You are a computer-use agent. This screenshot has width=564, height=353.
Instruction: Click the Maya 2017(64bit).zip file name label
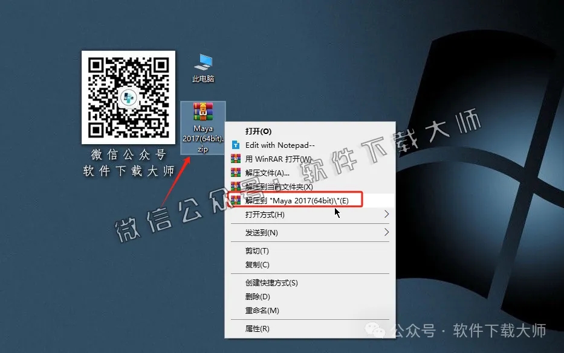[203, 139]
